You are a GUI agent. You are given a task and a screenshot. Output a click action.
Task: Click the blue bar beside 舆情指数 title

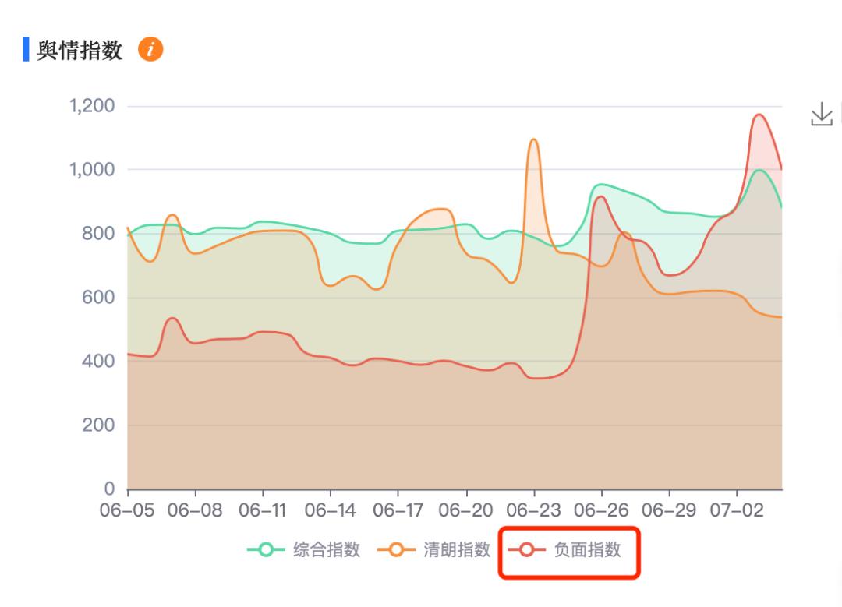(25, 50)
